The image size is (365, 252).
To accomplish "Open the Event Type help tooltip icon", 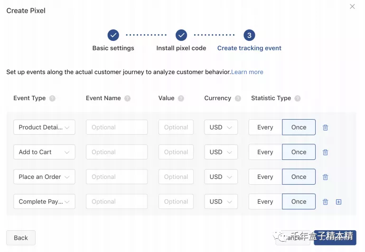I will 52,98.
